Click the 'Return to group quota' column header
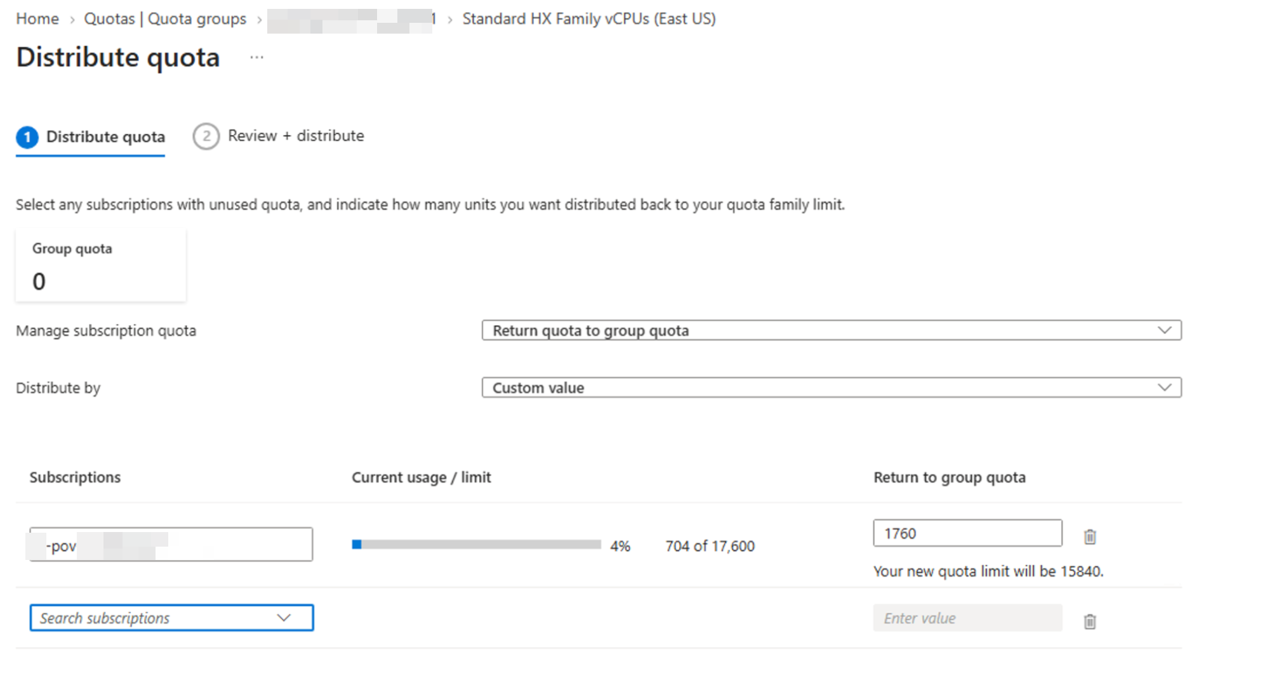The image size is (1281, 676). tap(949, 478)
